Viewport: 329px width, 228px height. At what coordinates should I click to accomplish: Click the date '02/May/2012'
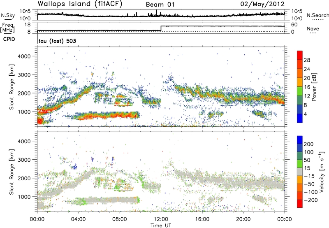[262, 4]
